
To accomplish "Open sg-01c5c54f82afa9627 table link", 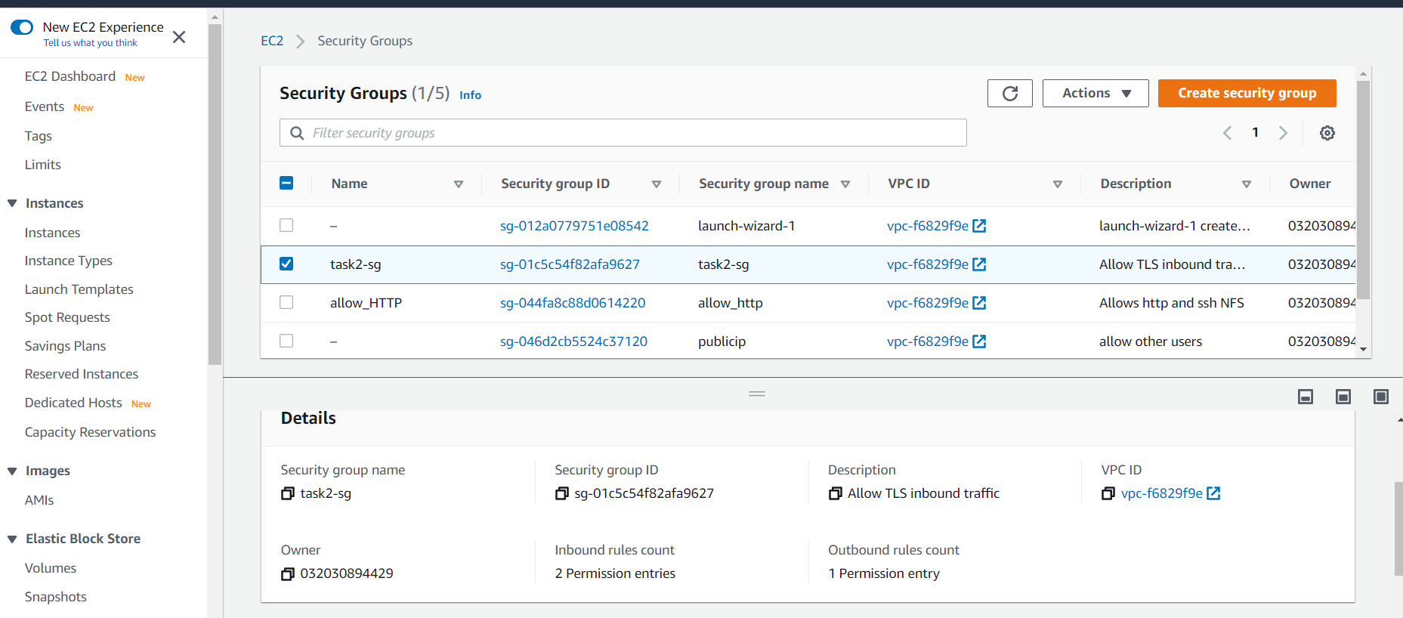I will pyautogui.click(x=570, y=264).
